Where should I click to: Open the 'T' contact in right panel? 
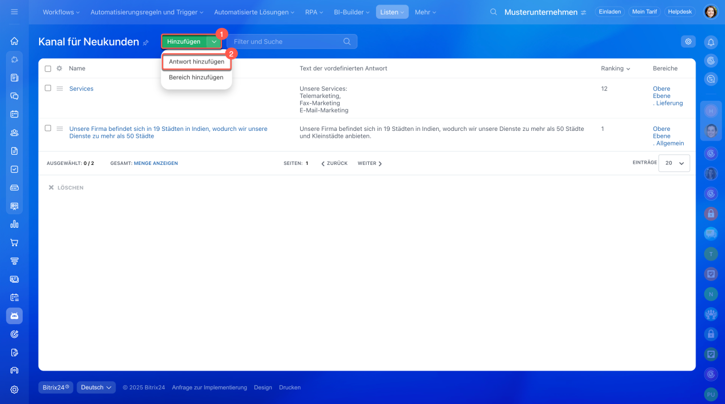tap(711, 254)
